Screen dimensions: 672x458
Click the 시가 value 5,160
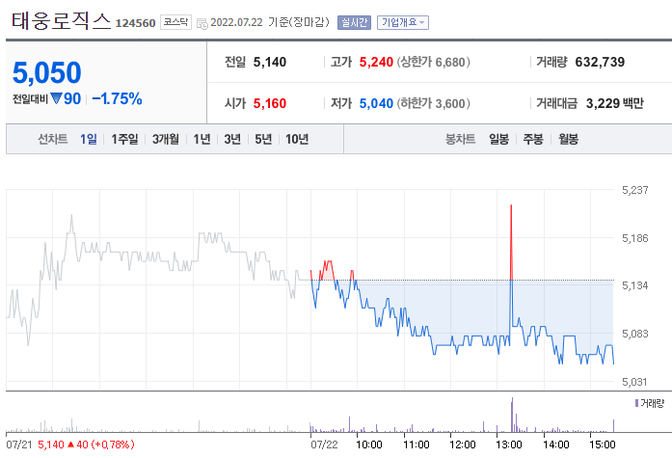(270, 103)
